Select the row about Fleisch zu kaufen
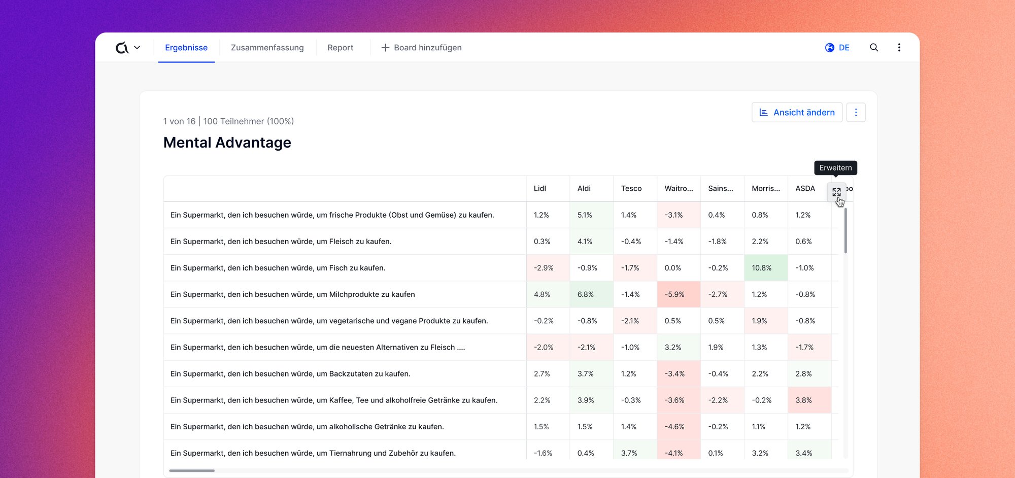The image size is (1015, 478). 345,242
